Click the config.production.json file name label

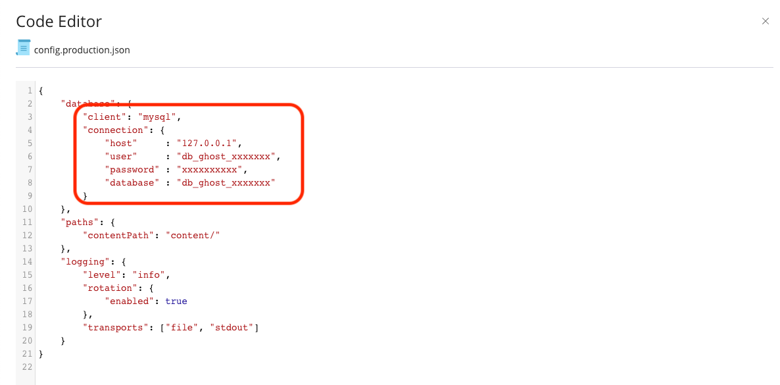coord(82,50)
